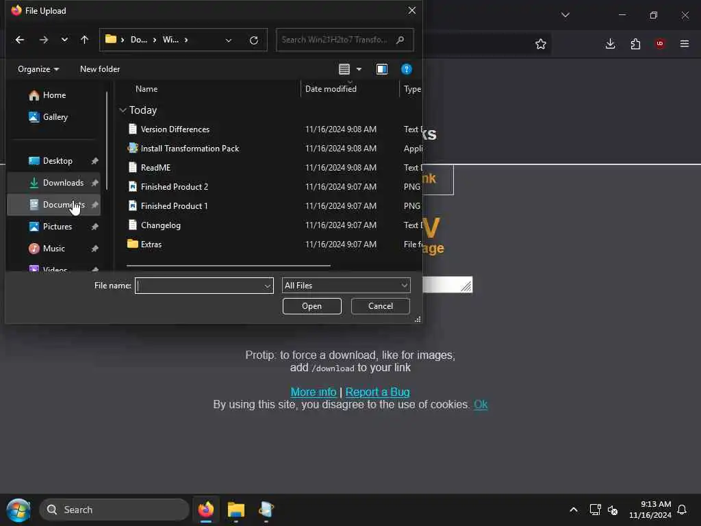701x526 pixels.
Task: Sort by the Type column header
Action: coord(412,88)
